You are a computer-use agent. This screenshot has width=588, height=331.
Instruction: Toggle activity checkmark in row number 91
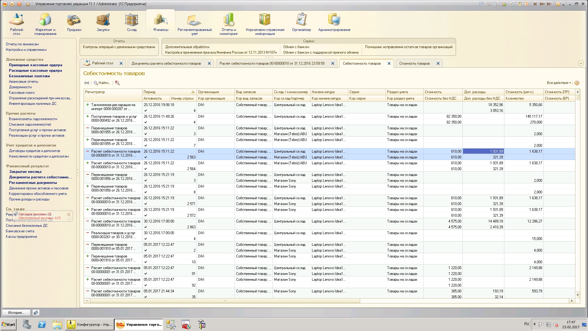145,274
